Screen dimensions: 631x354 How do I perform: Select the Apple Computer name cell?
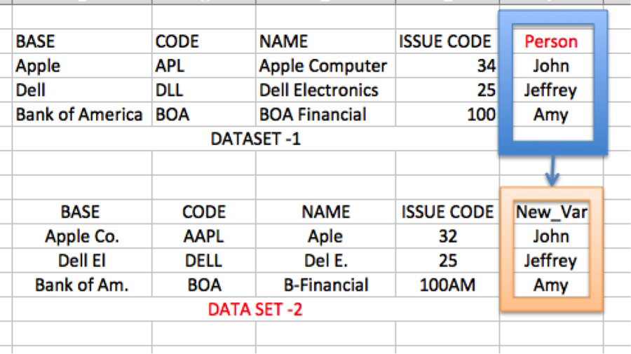(323, 66)
